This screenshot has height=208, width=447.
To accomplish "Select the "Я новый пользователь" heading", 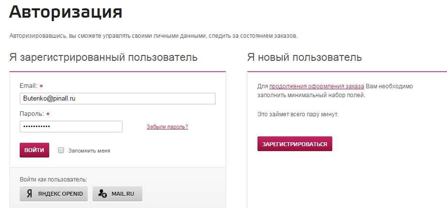I will [x=304, y=57].
